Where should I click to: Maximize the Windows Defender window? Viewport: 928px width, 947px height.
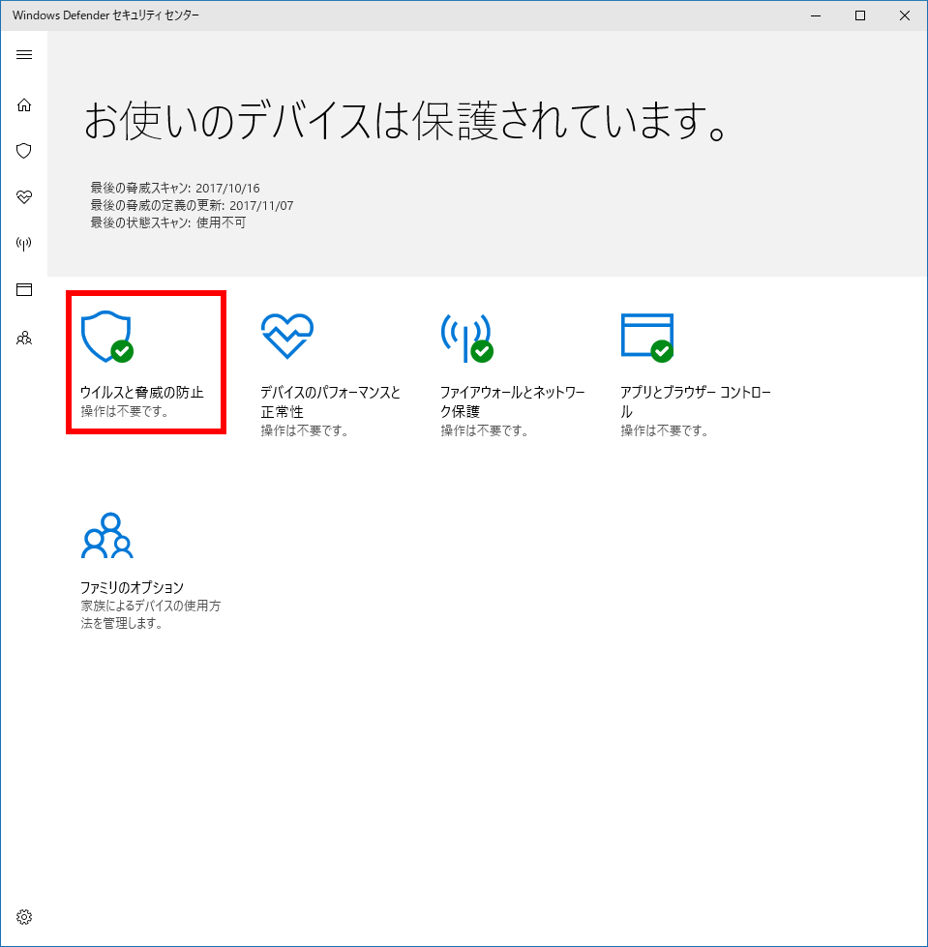coord(860,15)
